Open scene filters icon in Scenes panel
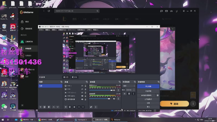The height and width of the screenshot is (122, 217). pos(49,107)
